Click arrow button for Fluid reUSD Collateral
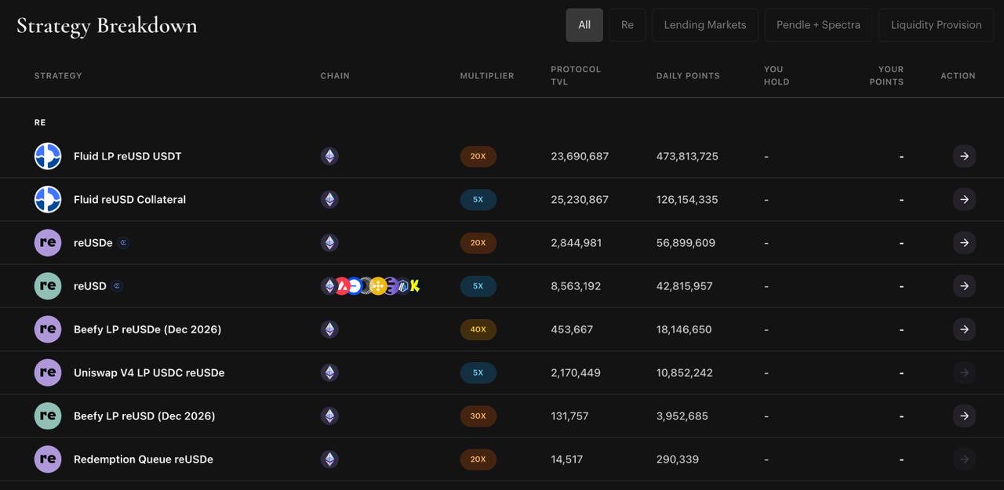The height and width of the screenshot is (490, 1004). [x=964, y=199]
